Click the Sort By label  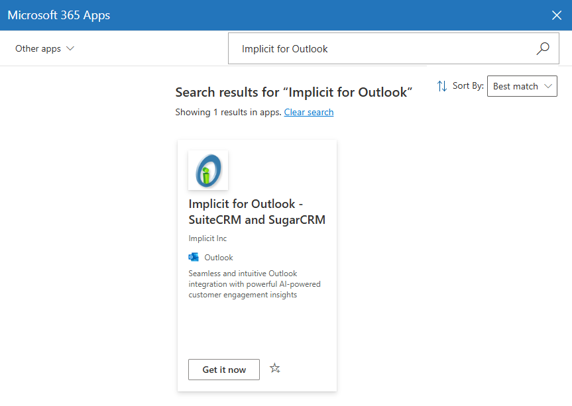(x=468, y=86)
